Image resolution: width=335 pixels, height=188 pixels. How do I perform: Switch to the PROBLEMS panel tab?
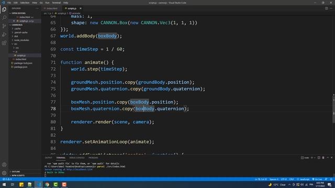93,158
